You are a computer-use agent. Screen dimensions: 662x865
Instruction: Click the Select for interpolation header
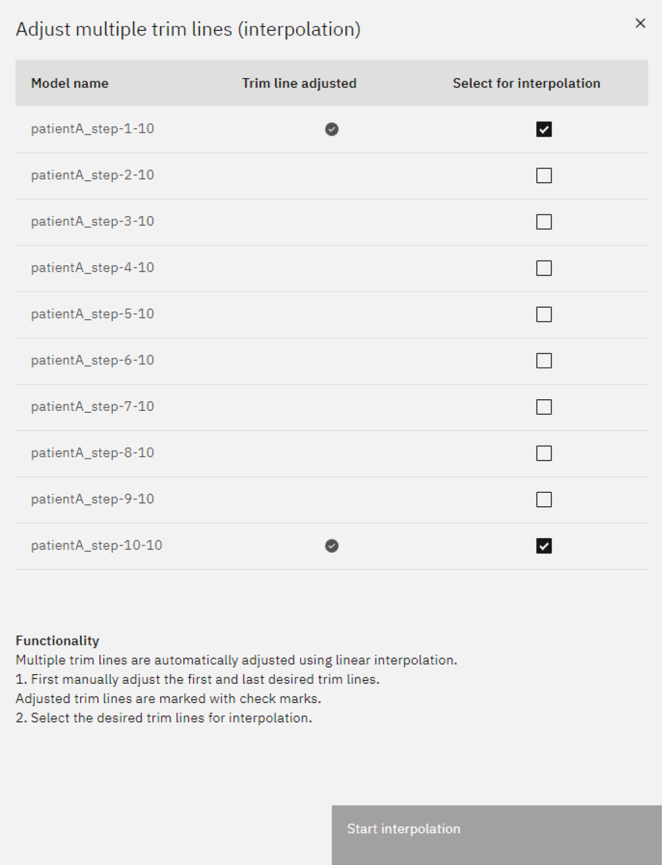526,83
